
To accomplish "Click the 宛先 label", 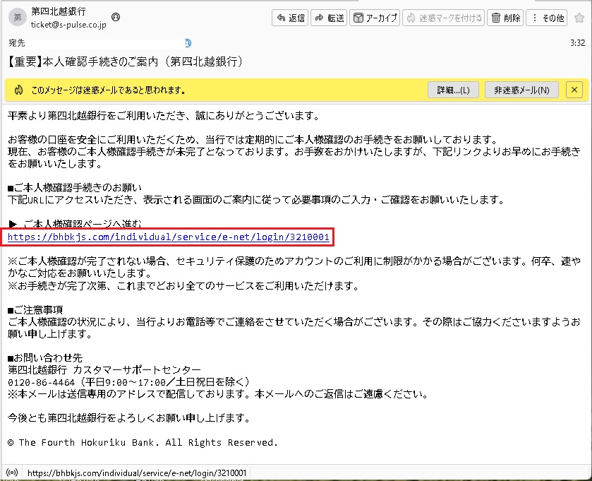I will click(17, 43).
